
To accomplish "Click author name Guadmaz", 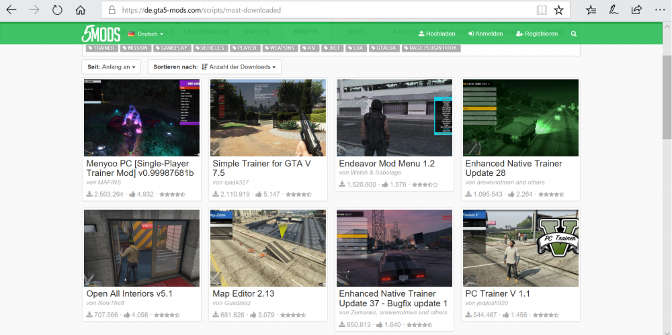I will point(236,303).
